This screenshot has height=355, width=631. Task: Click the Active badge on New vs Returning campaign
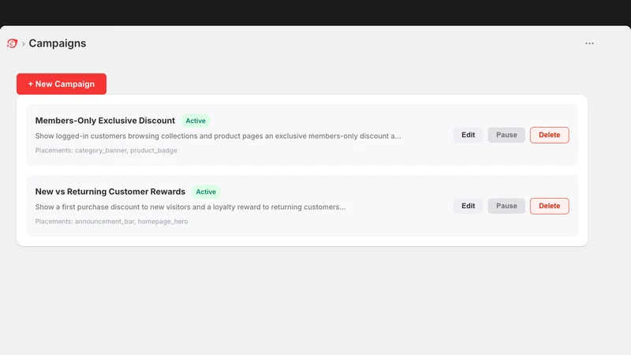206,192
